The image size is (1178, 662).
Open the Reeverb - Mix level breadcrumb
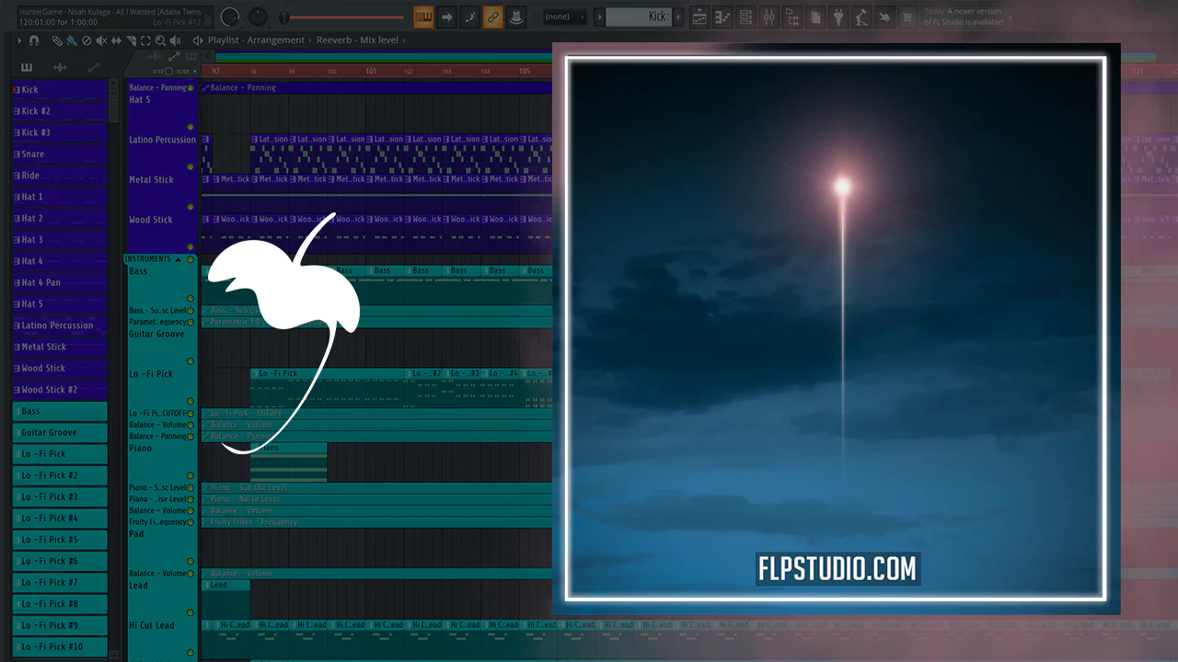(358, 40)
